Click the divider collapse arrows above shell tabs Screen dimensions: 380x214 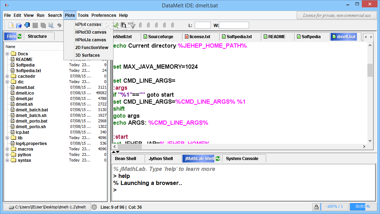116,152
